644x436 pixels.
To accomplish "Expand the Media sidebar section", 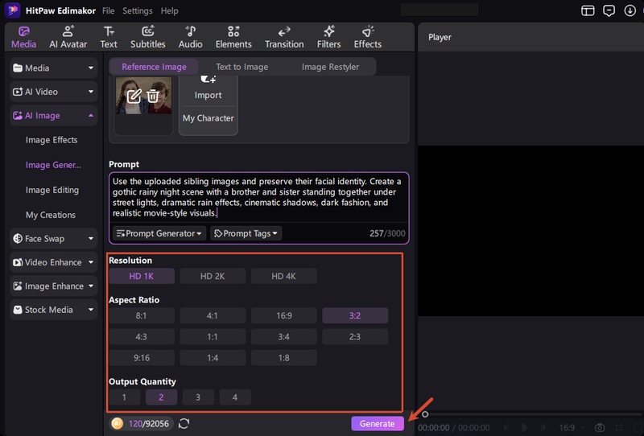I will 53,68.
